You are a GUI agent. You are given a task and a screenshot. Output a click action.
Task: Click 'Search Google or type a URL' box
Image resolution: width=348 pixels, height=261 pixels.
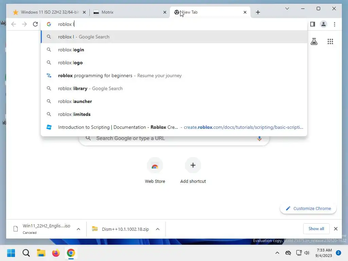pos(174,139)
